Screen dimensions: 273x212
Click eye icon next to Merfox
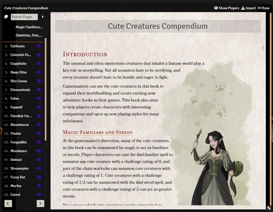(39, 186)
